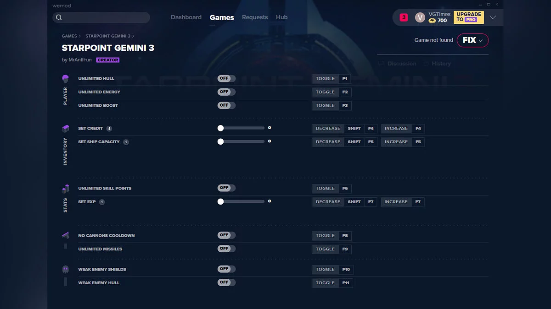Click the enemy category ghost icon
The height and width of the screenshot is (309, 551).
click(x=65, y=269)
